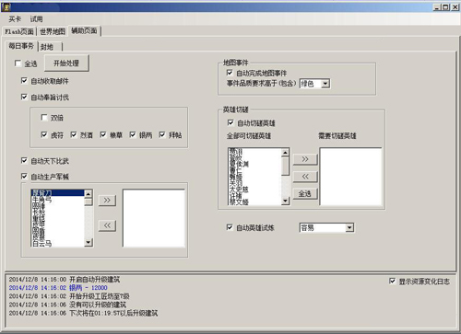Uncheck 自动切磋英雄
Screen dimensions: 461x334
pyautogui.click(x=230, y=122)
